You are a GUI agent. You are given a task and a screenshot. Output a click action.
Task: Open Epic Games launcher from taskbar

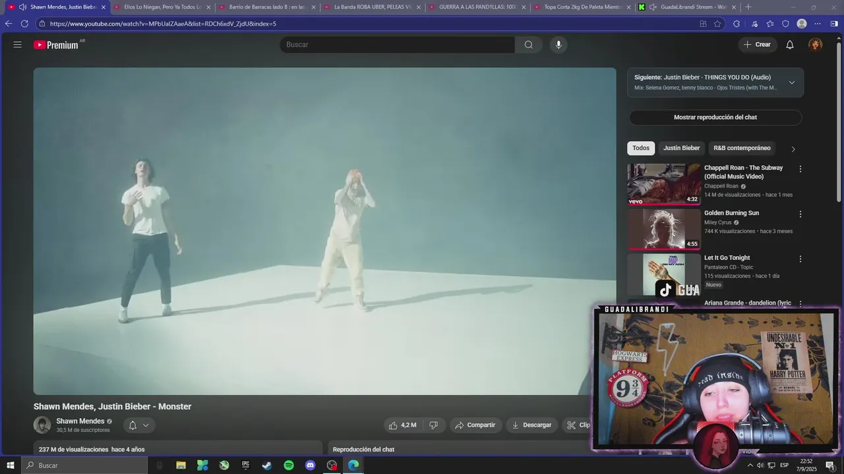tap(246, 465)
